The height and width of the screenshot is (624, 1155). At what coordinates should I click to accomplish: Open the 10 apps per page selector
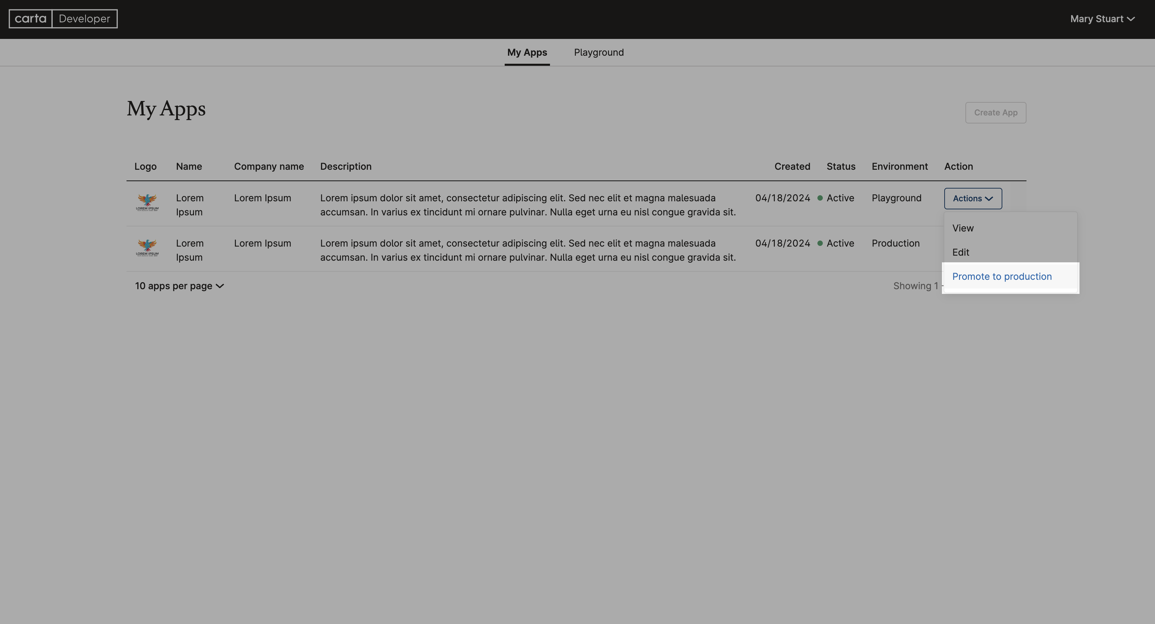179,286
